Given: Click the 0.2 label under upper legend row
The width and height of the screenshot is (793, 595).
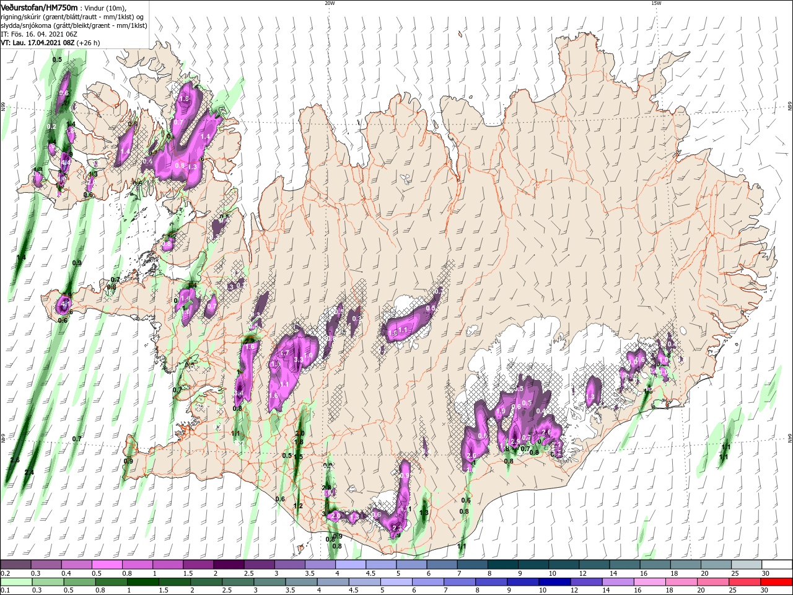Looking at the screenshot, I should coord(4,573).
